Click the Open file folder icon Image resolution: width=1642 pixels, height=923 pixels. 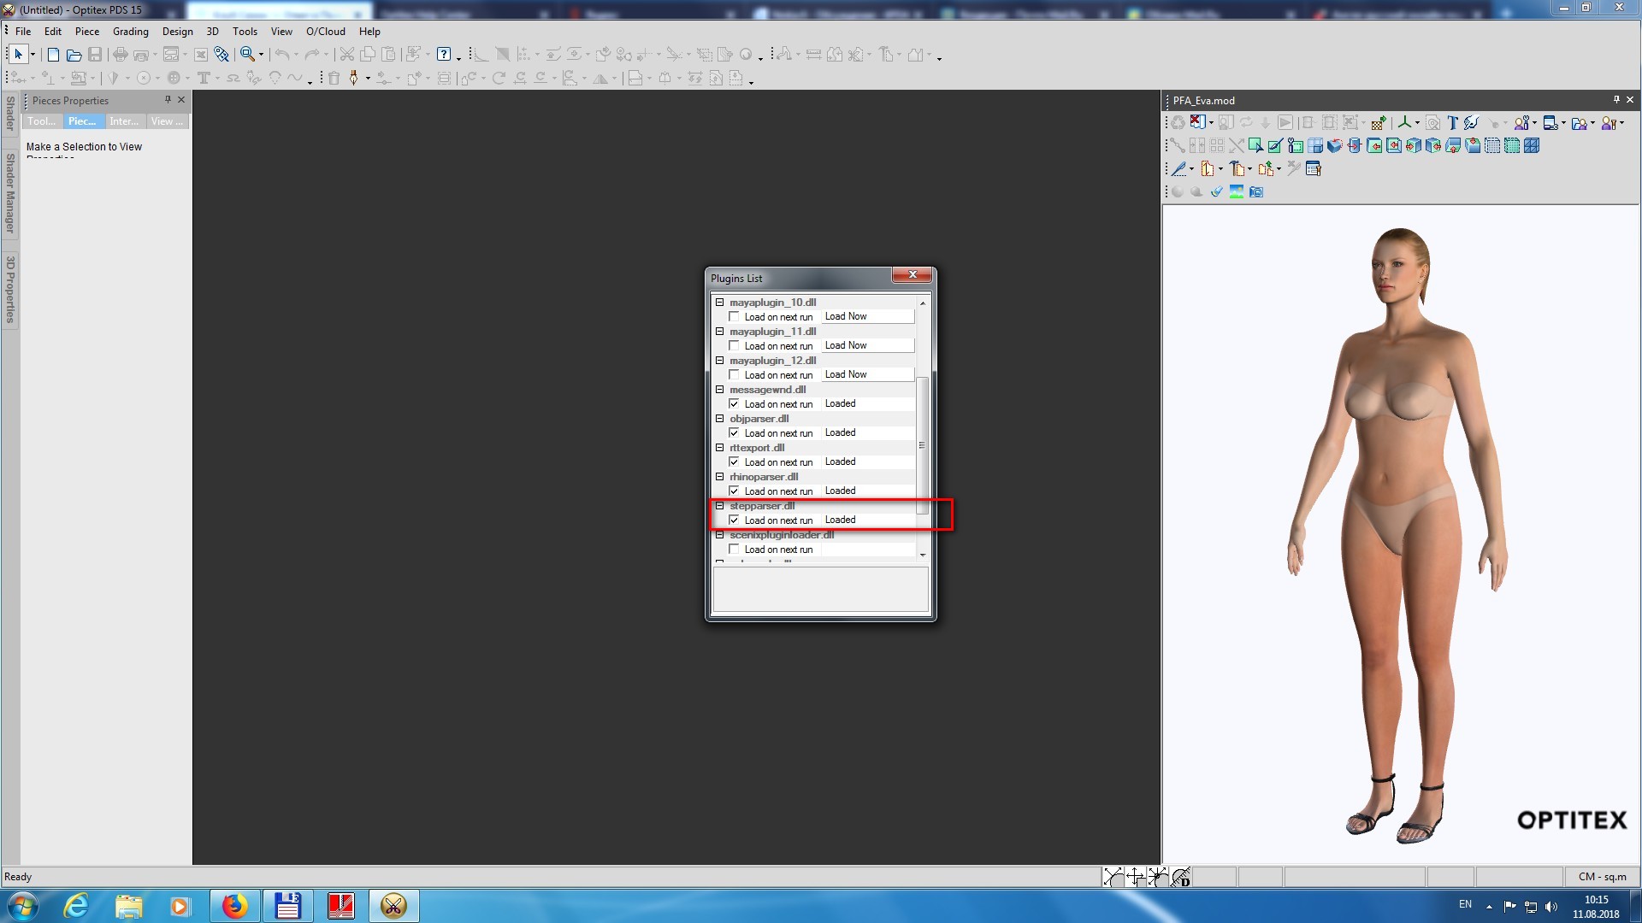coord(74,55)
